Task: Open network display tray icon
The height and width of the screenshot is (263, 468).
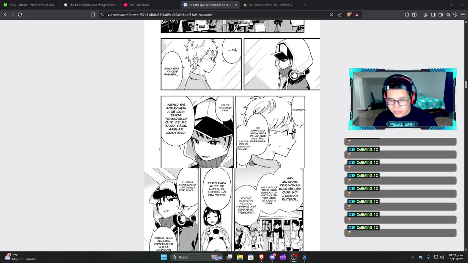Action: coord(436,257)
